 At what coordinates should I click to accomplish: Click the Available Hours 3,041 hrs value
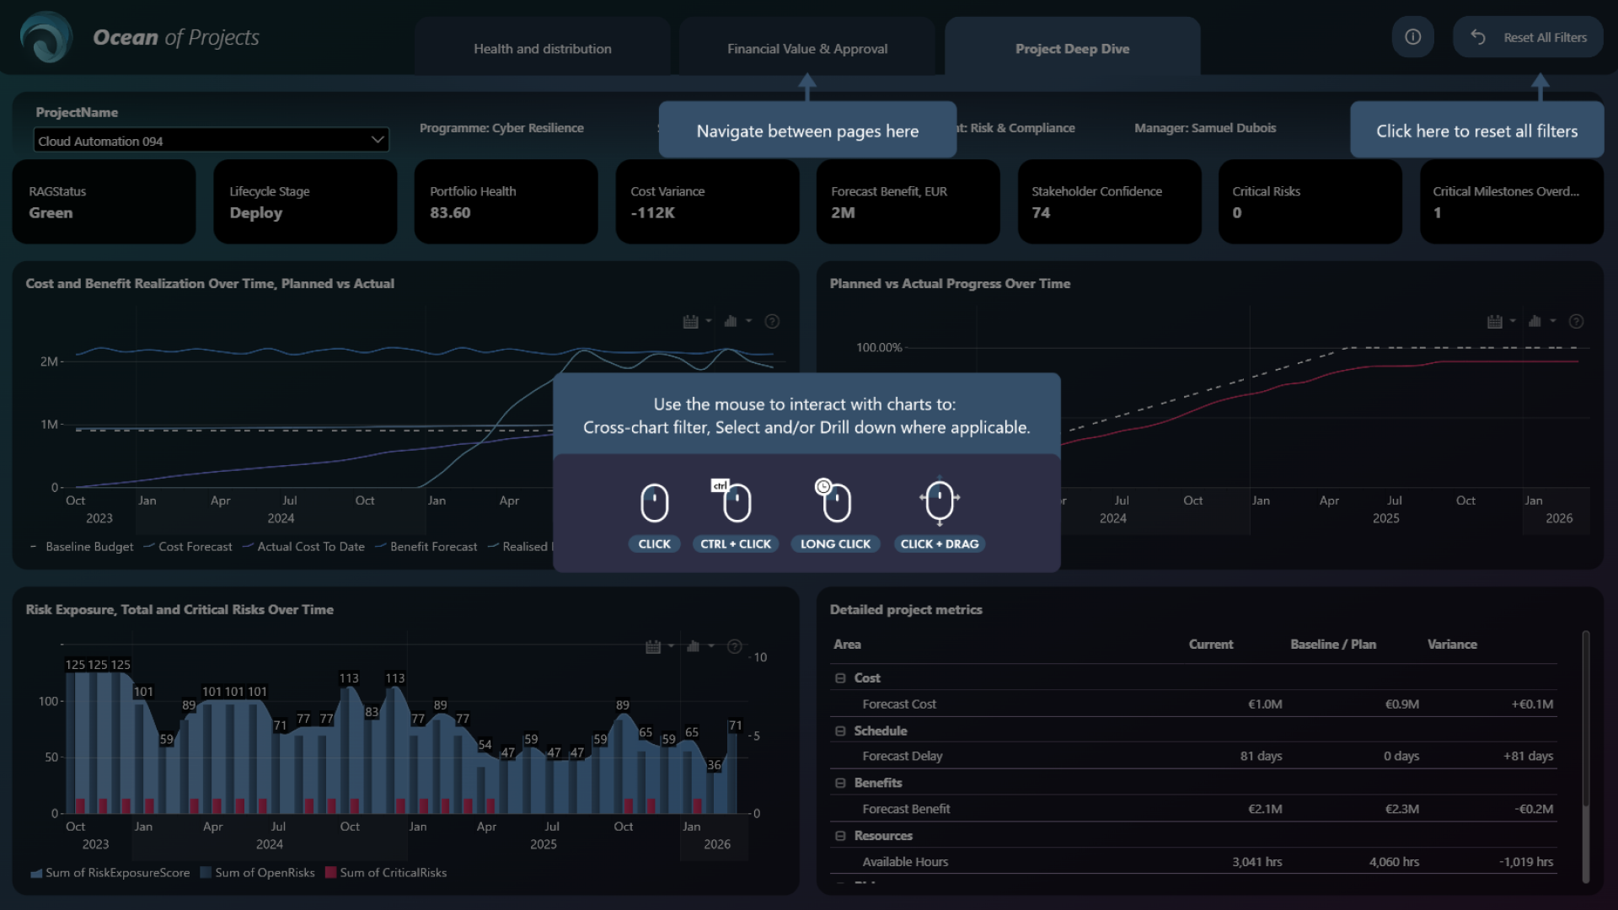click(1256, 862)
